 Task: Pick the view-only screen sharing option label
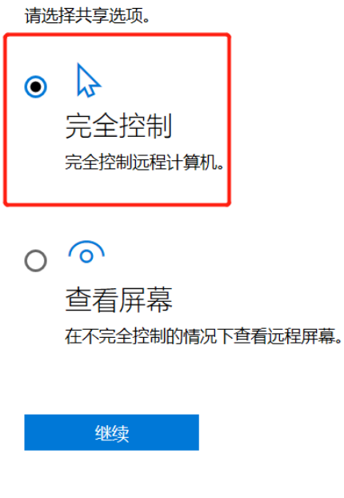pyautogui.click(x=118, y=299)
